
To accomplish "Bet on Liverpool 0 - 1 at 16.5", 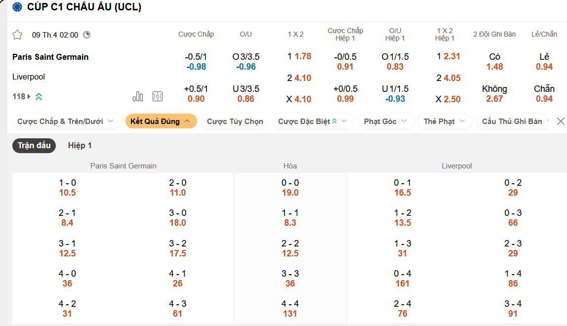I will [x=403, y=188].
